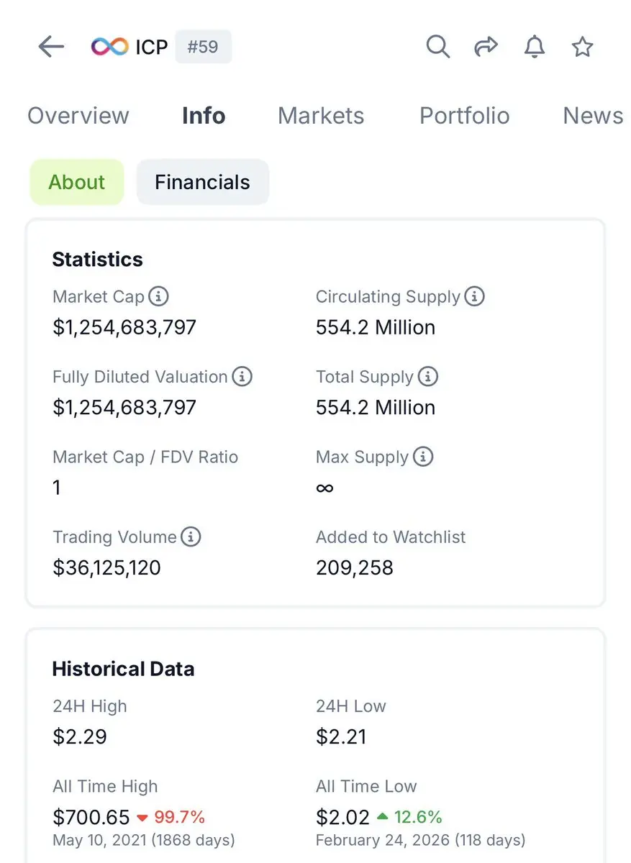Show Max Supply info tooltip
The height and width of the screenshot is (863, 631).
423,457
